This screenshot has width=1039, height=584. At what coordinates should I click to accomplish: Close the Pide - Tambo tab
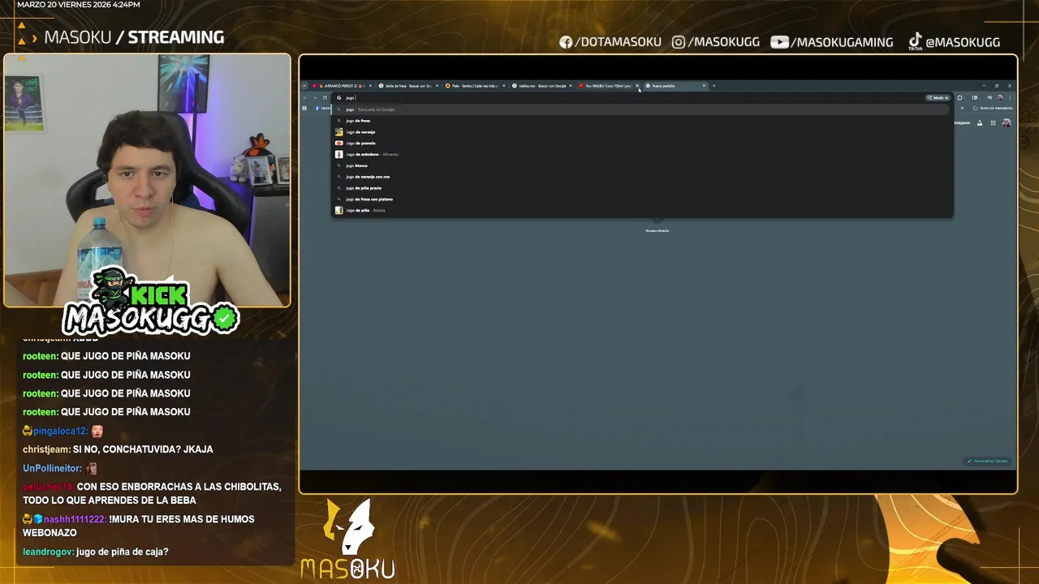point(503,85)
